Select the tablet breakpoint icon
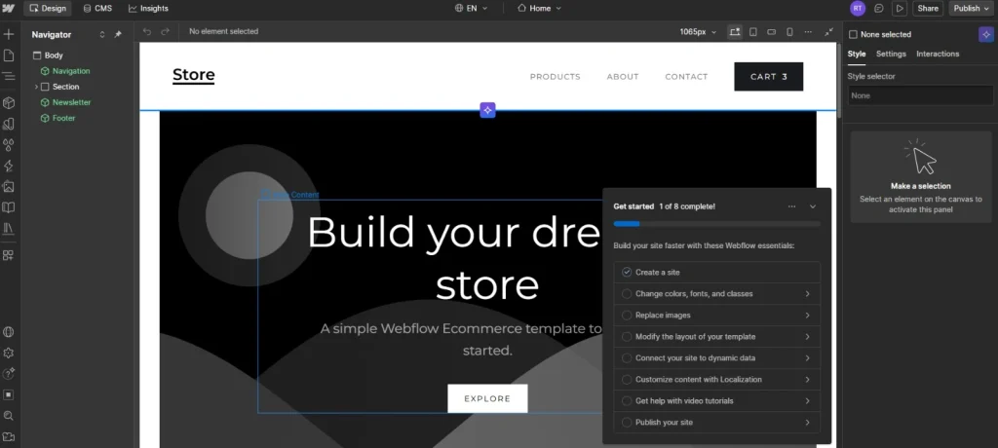Viewport: 998px width, 448px height. point(753,32)
